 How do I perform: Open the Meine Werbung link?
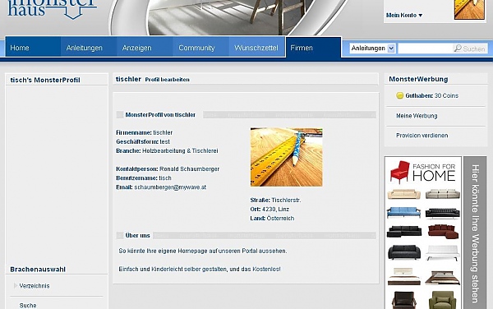point(417,116)
